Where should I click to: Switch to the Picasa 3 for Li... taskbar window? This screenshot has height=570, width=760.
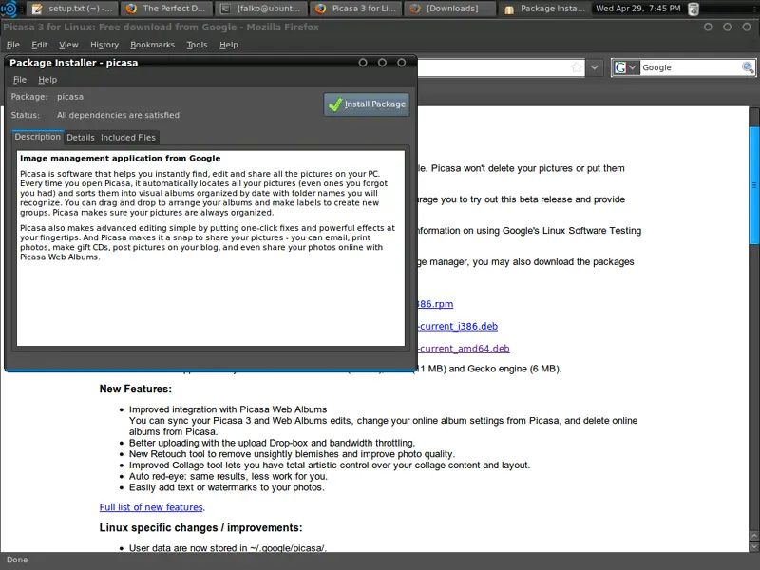point(355,9)
